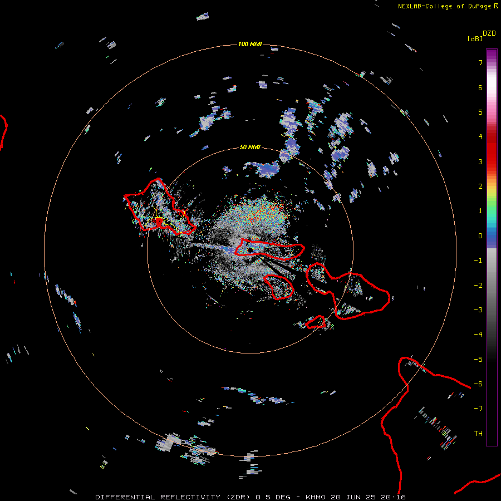Click the -1 value on color scale

(x=478, y=261)
